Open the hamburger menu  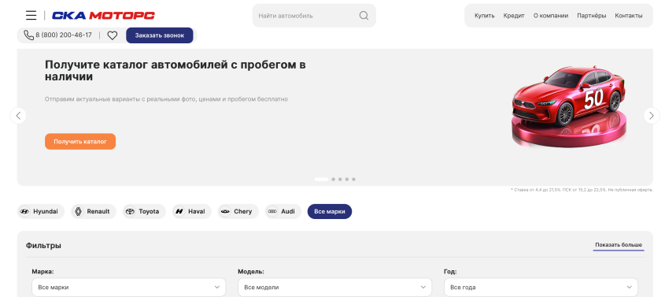31,16
